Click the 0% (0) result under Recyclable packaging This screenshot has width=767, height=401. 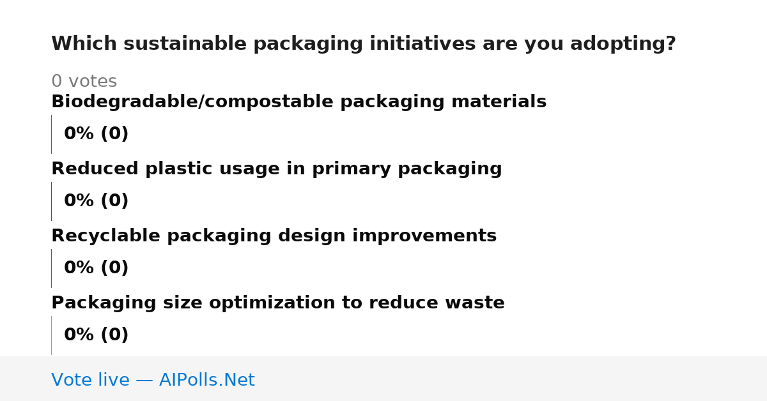[x=96, y=268]
